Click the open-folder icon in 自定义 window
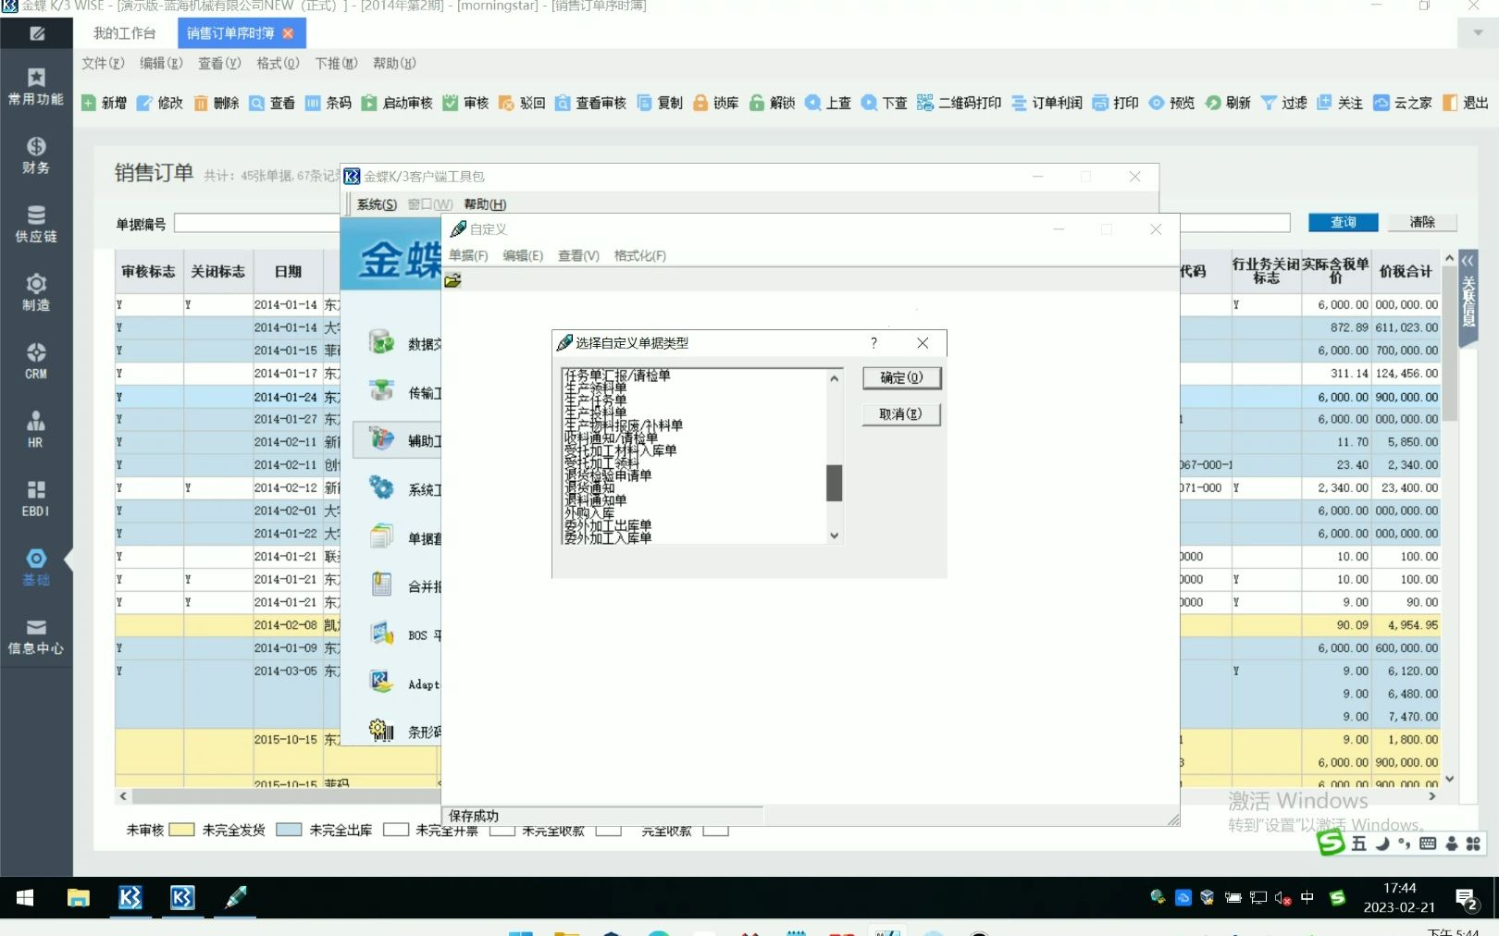Viewport: 1499px width, 936px height. tap(452, 280)
